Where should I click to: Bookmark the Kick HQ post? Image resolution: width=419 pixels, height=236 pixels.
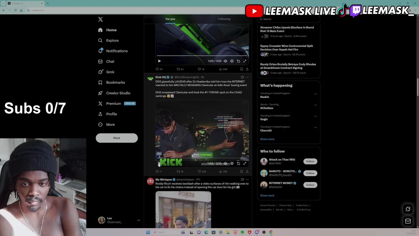pos(242,171)
